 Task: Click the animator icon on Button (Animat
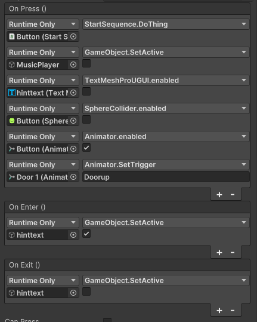pyautogui.click(x=12, y=149)
